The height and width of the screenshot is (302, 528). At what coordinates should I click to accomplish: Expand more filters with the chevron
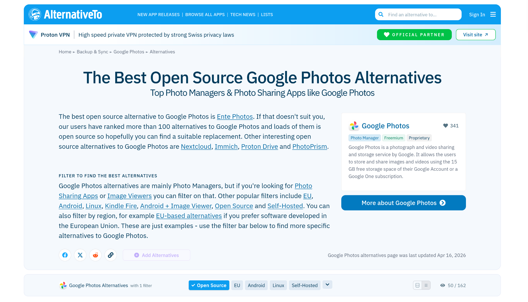[x=327, y=285]
